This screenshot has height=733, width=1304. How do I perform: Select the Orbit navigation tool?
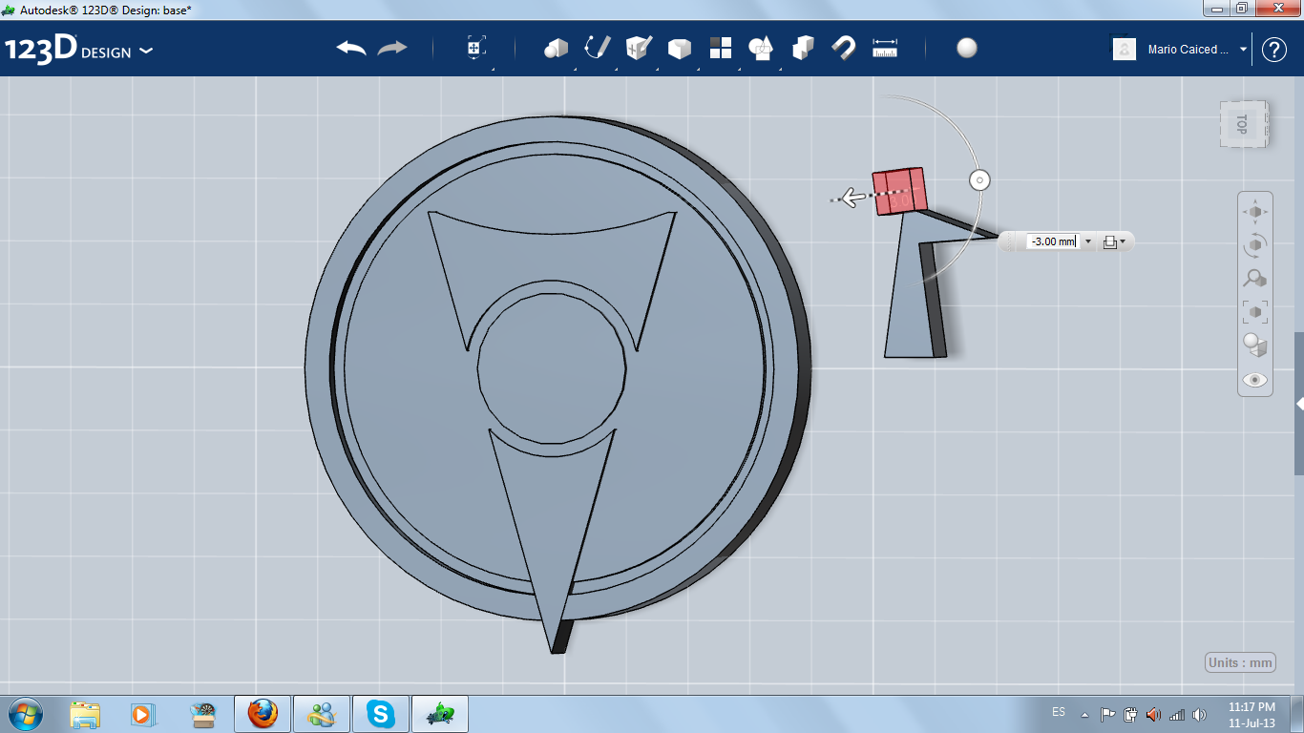point(1254,245)
